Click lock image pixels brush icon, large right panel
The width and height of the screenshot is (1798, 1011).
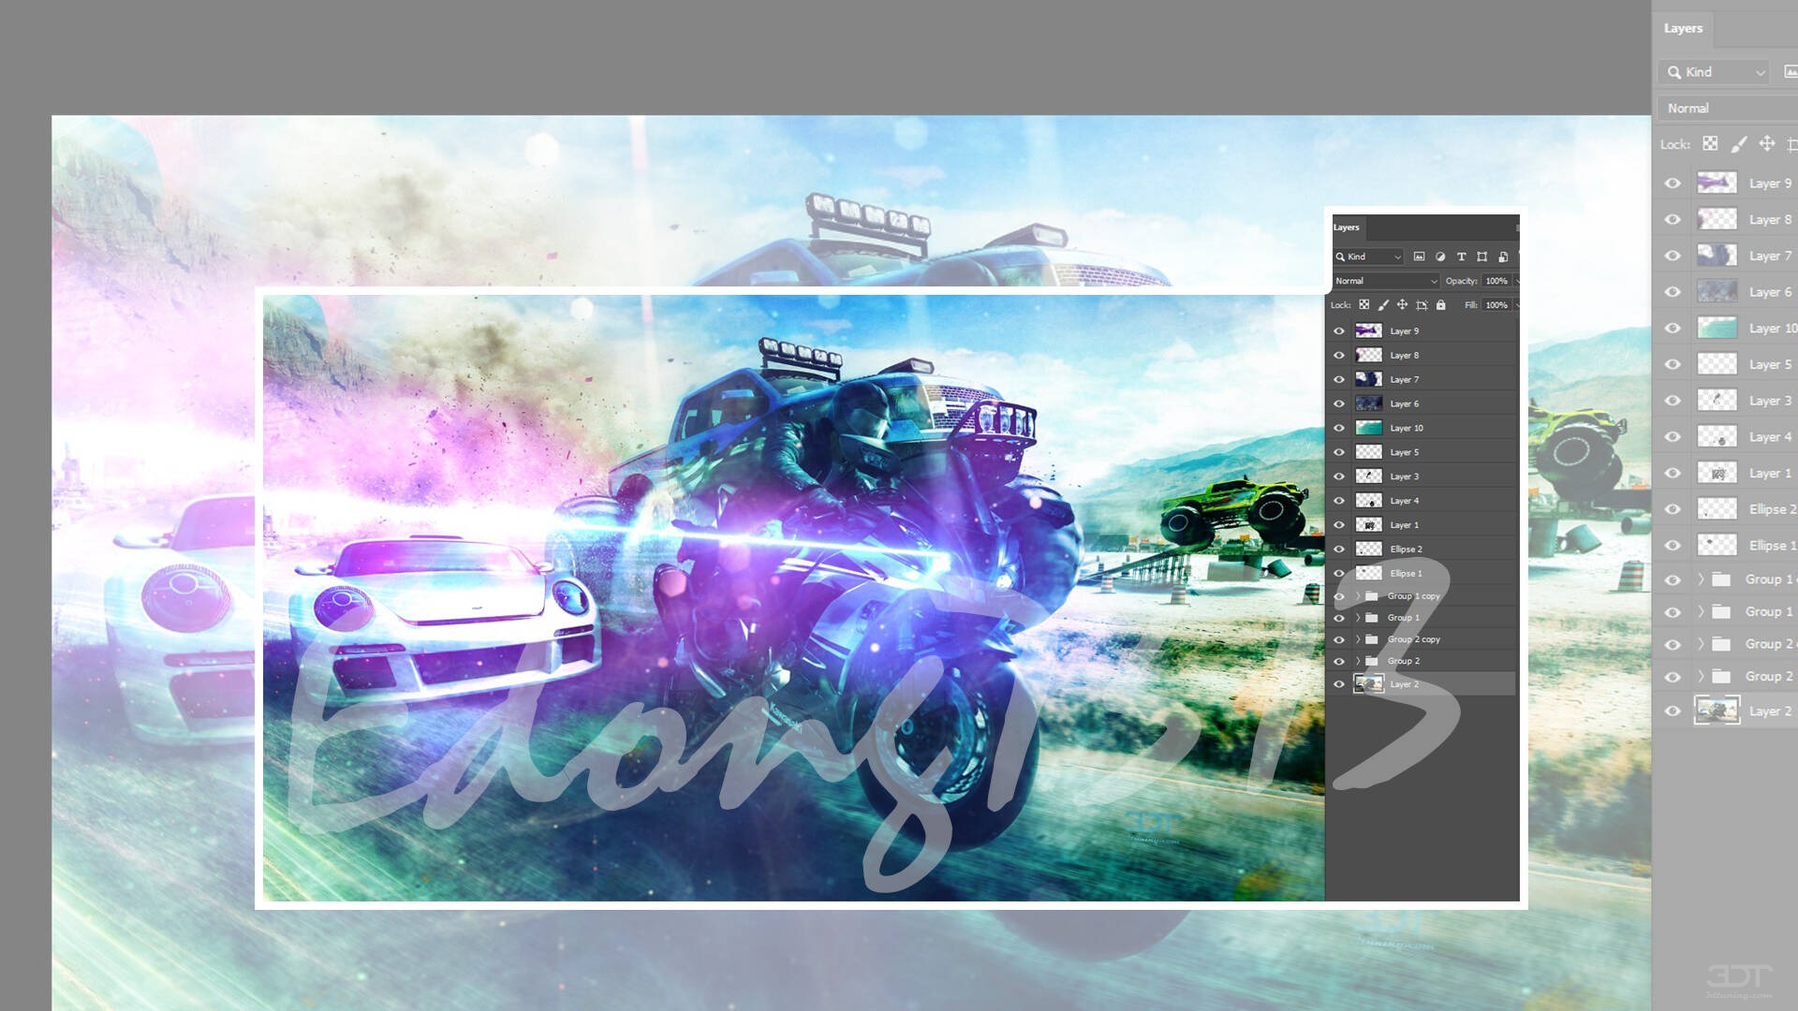point(1738,144)
